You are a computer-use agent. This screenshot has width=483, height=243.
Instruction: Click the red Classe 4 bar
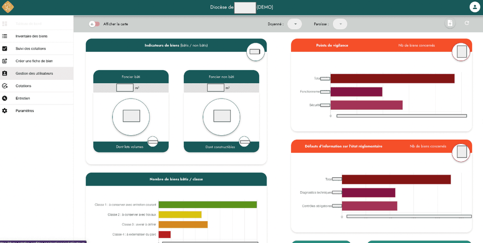click(165, 234)
